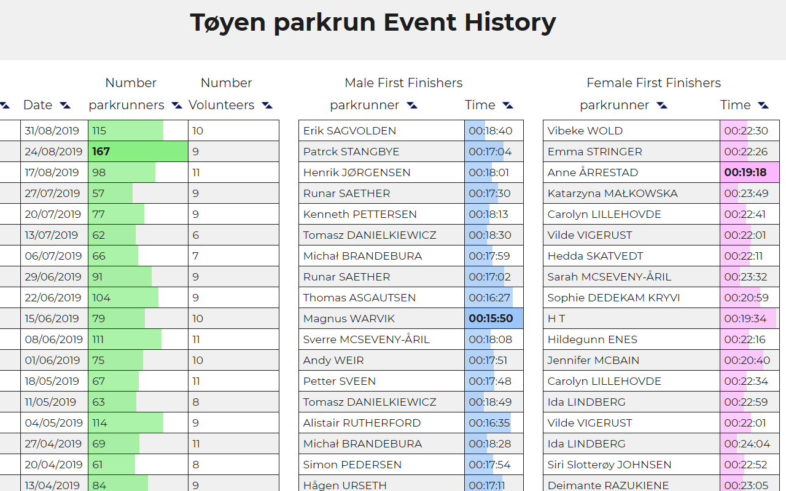Click the 'Male First Finishers' heading

pyautogui.click(x=403, y=83)
